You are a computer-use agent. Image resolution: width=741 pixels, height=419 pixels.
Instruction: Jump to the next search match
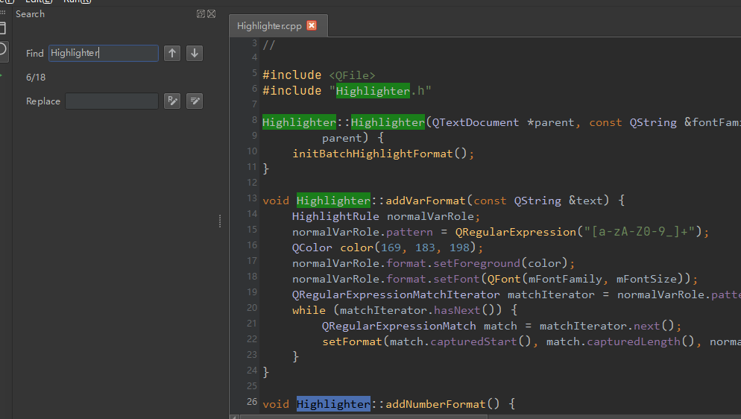click(195, 53)
